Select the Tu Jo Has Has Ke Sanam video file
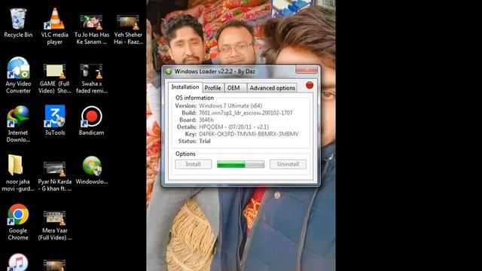The image size is (482, 271). 92,29
